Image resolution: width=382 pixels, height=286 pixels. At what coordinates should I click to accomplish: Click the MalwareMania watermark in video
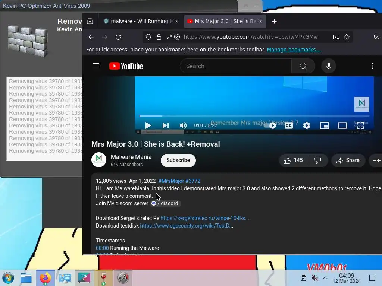[362, 104]
